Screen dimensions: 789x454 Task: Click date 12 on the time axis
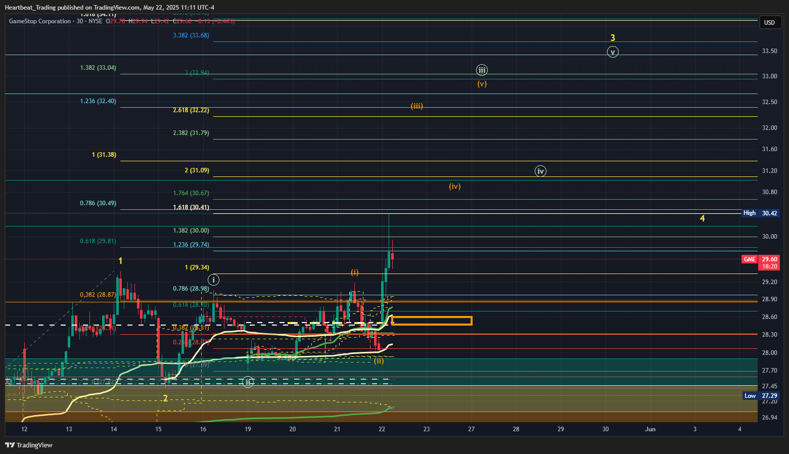coord(24,429)
